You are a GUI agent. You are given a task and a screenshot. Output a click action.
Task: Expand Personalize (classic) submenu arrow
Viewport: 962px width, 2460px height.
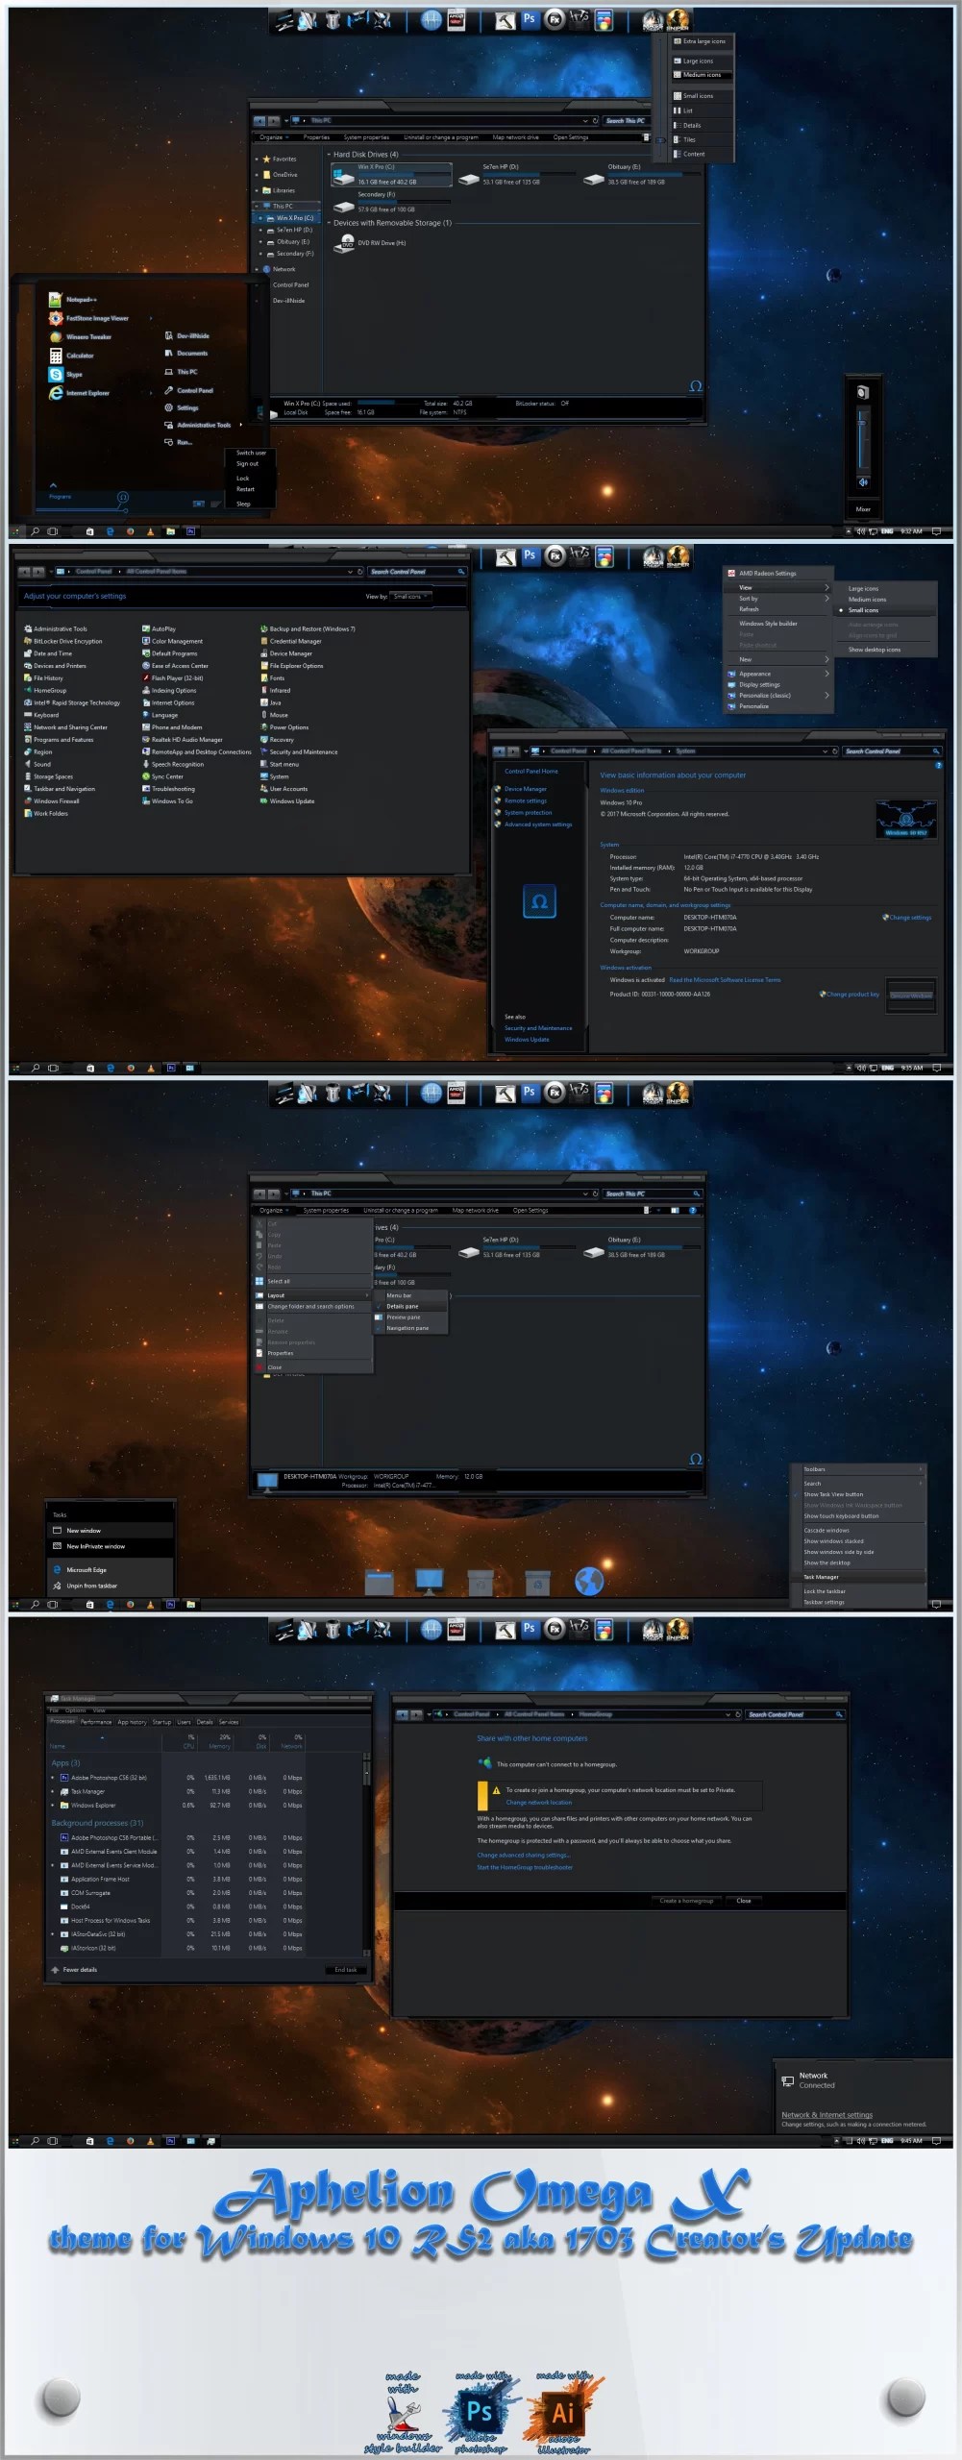click(826, 696)
